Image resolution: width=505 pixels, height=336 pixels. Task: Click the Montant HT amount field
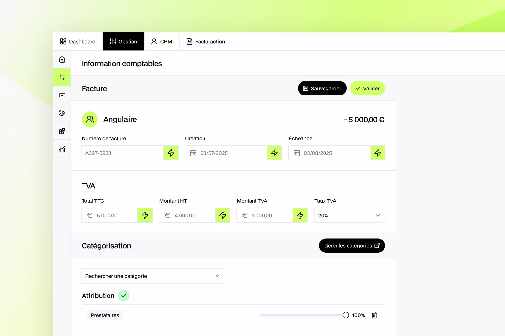coord(187,215)
